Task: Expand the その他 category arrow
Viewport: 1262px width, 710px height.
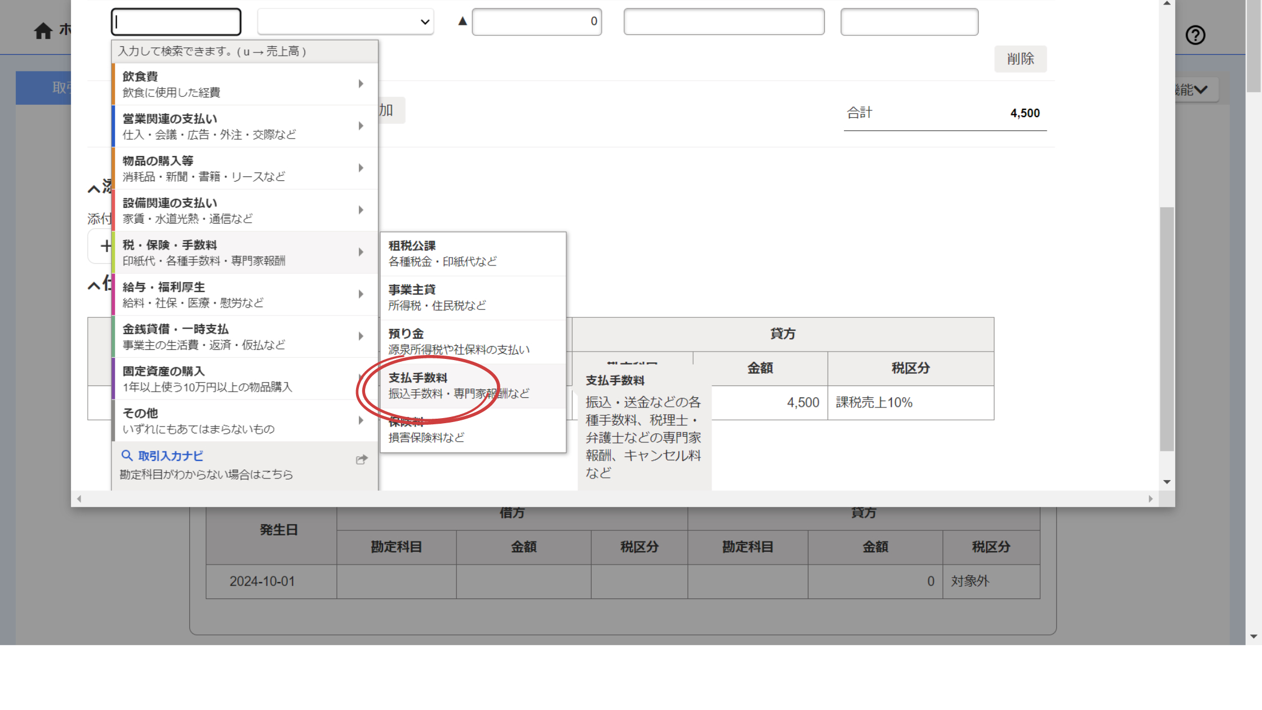Action: [x=361, y=420]
